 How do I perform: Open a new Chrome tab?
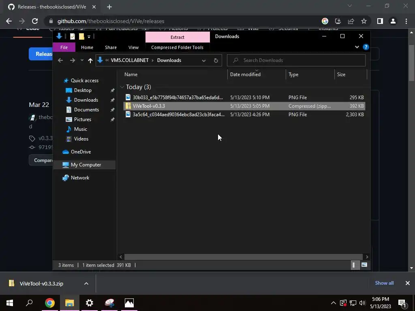point(109,7)
